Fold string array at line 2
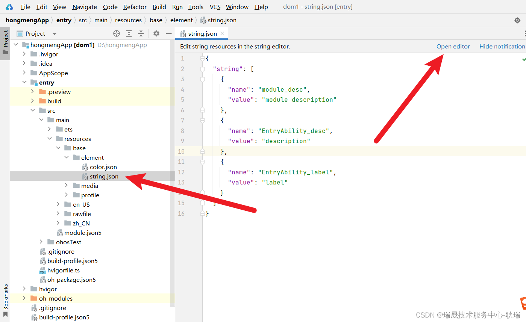The image size is (526, 322). tap(202, 69)
